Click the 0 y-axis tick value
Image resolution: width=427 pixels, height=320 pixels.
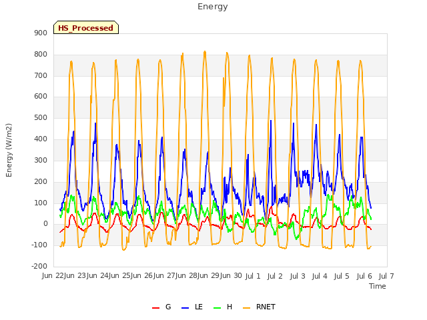[x=45, y=224]
